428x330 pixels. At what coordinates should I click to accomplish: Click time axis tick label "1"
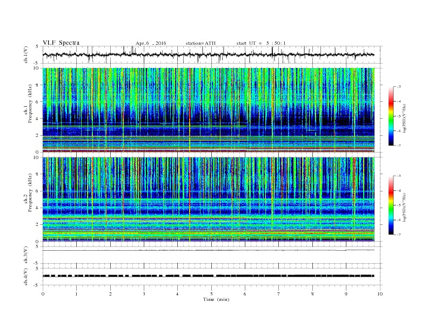point(76,294)
